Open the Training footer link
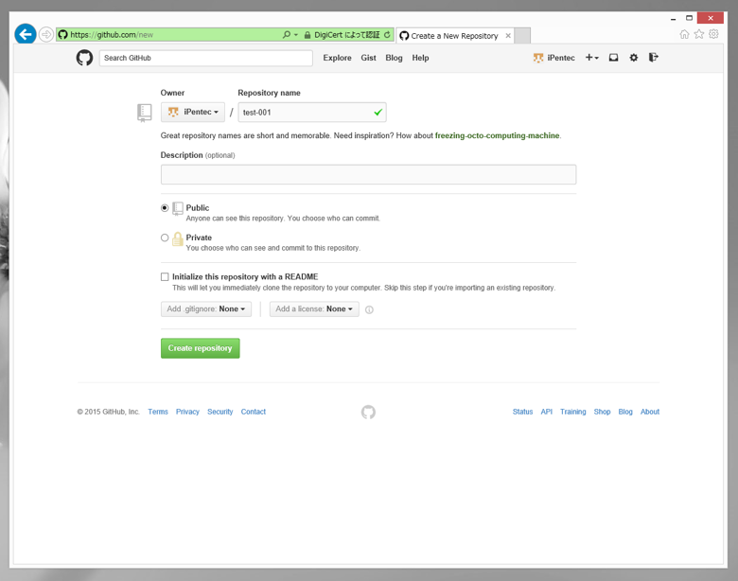 [x=572, y=412]
